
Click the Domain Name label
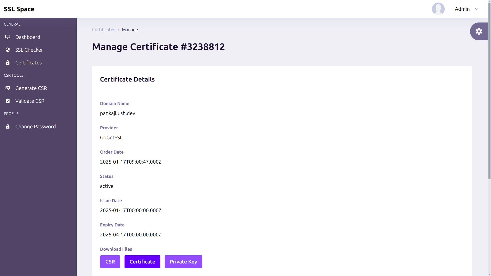point(115,103)
